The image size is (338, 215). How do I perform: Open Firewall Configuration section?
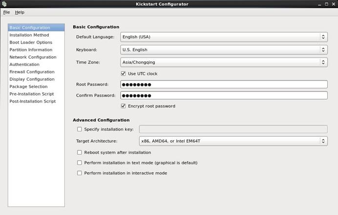[36, 72]
